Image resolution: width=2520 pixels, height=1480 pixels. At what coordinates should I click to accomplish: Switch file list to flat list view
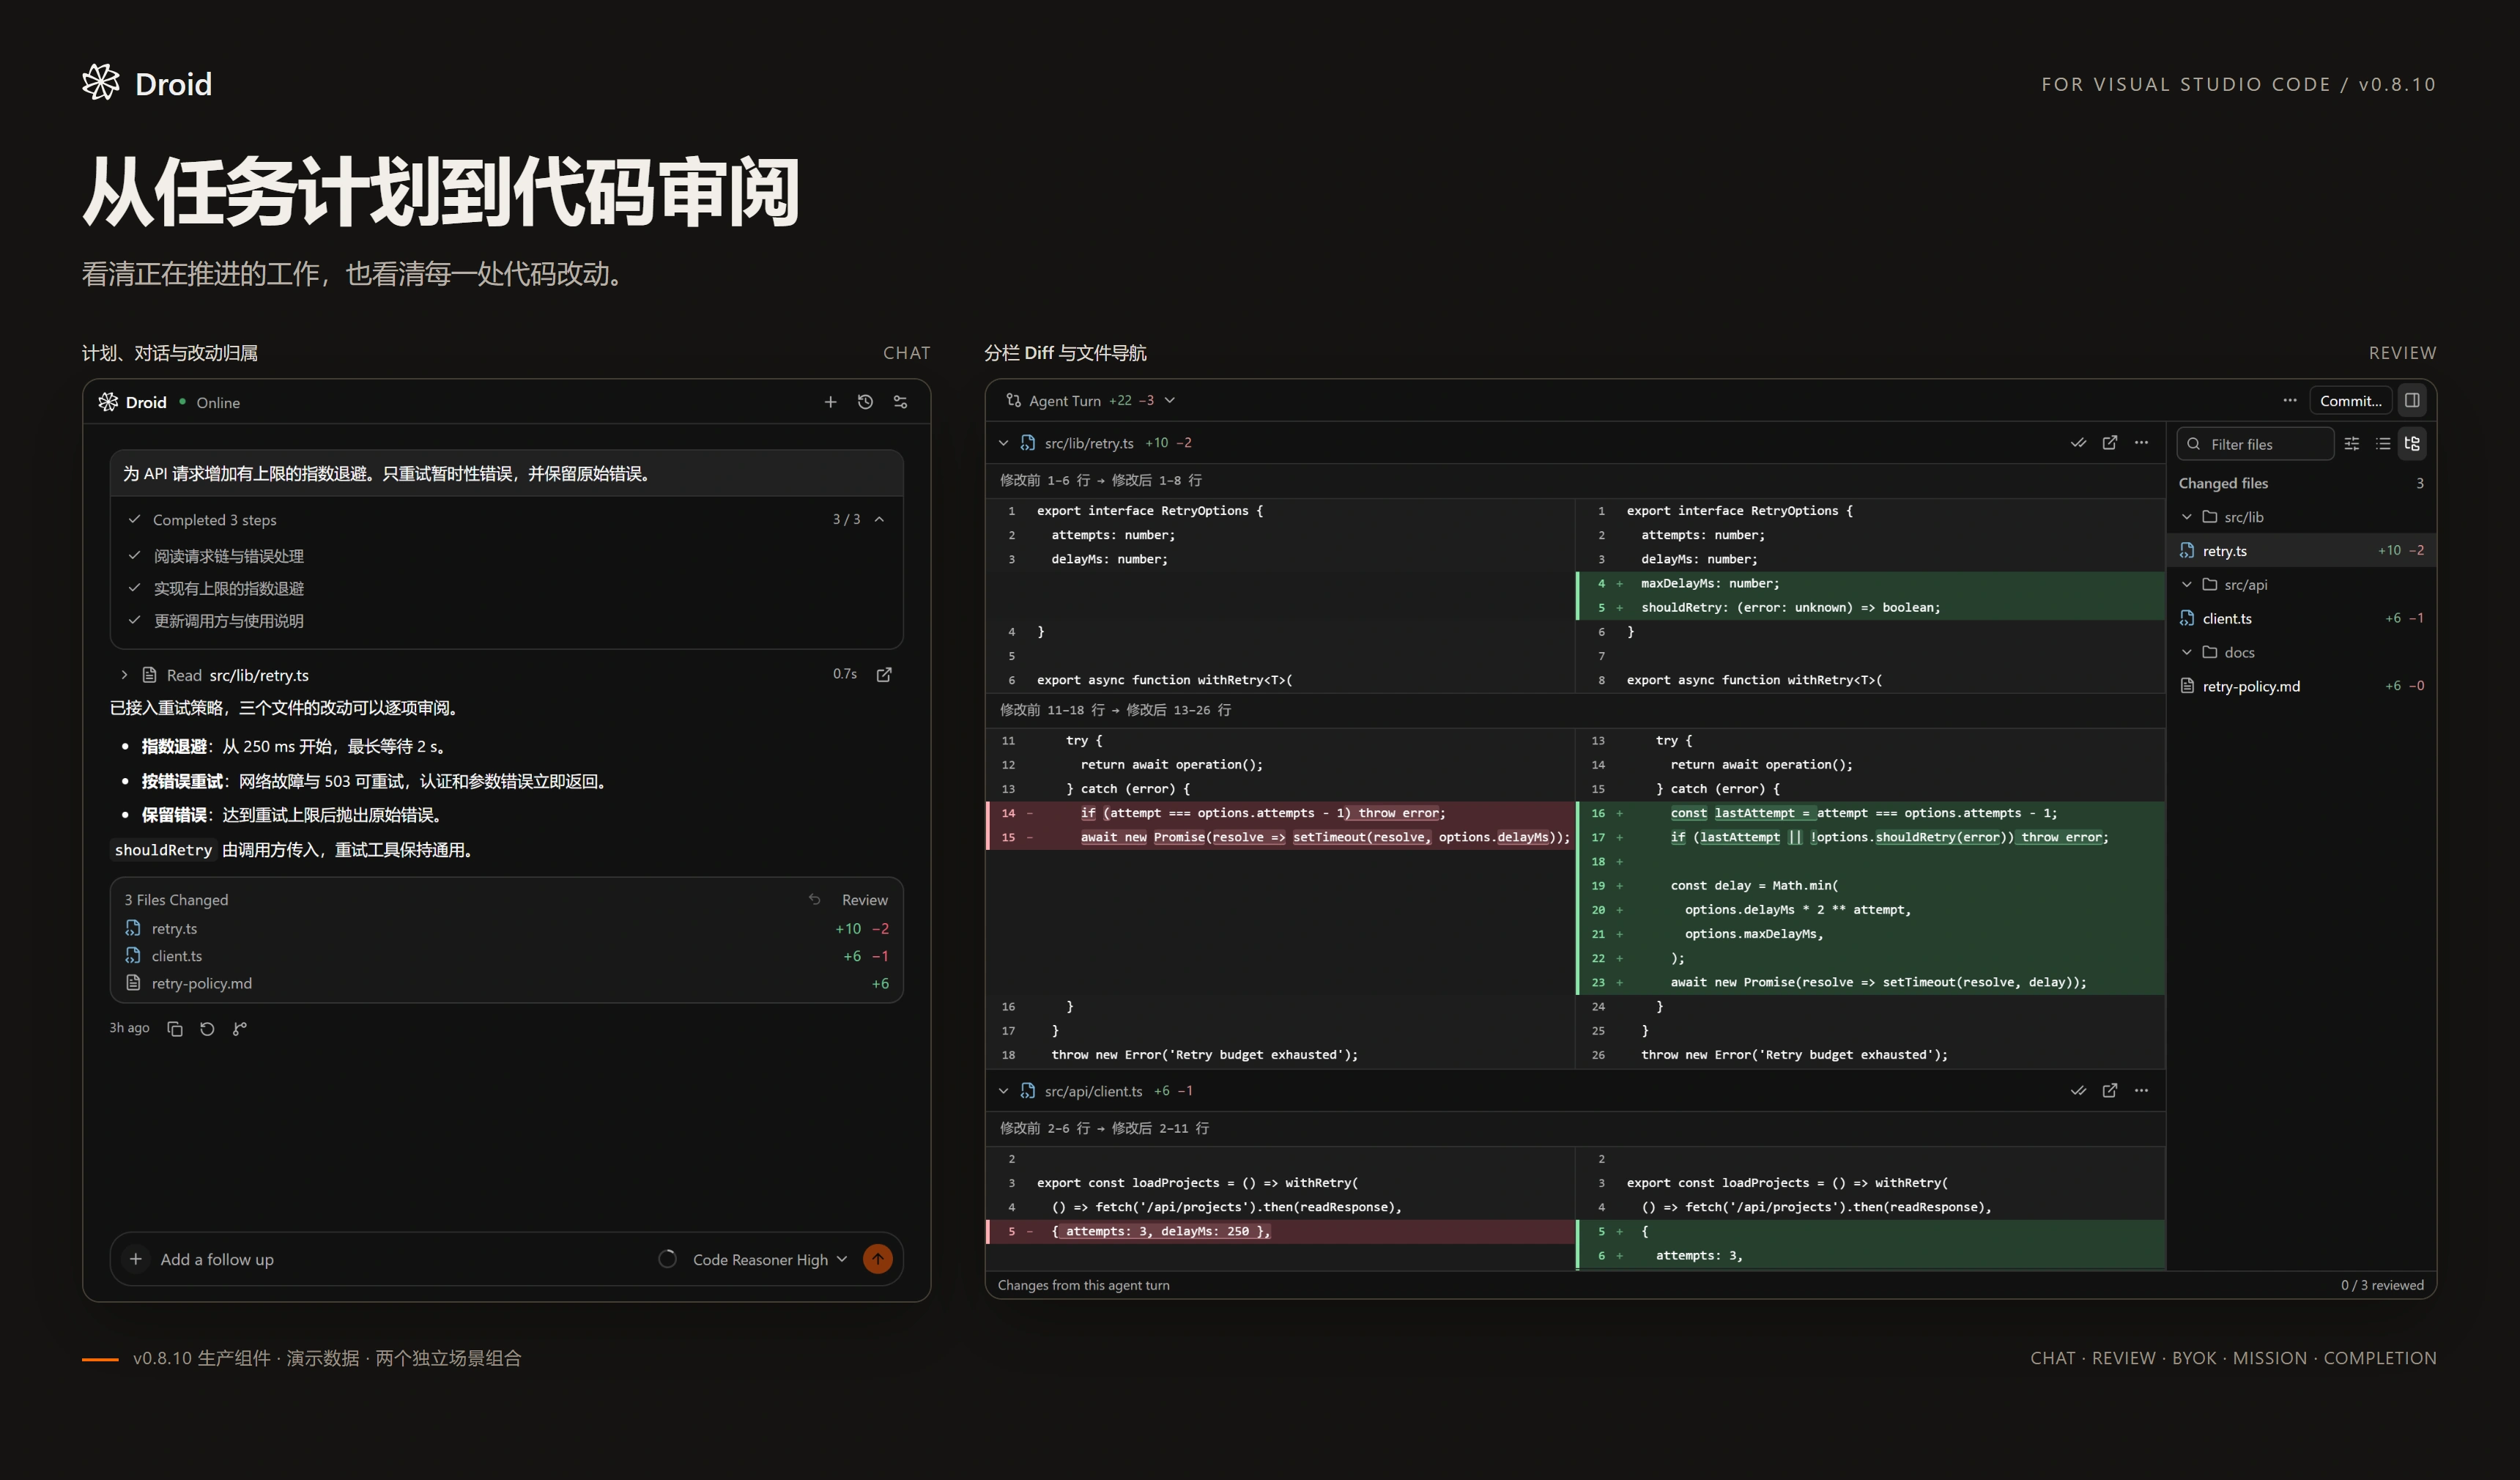[2383, 444]
